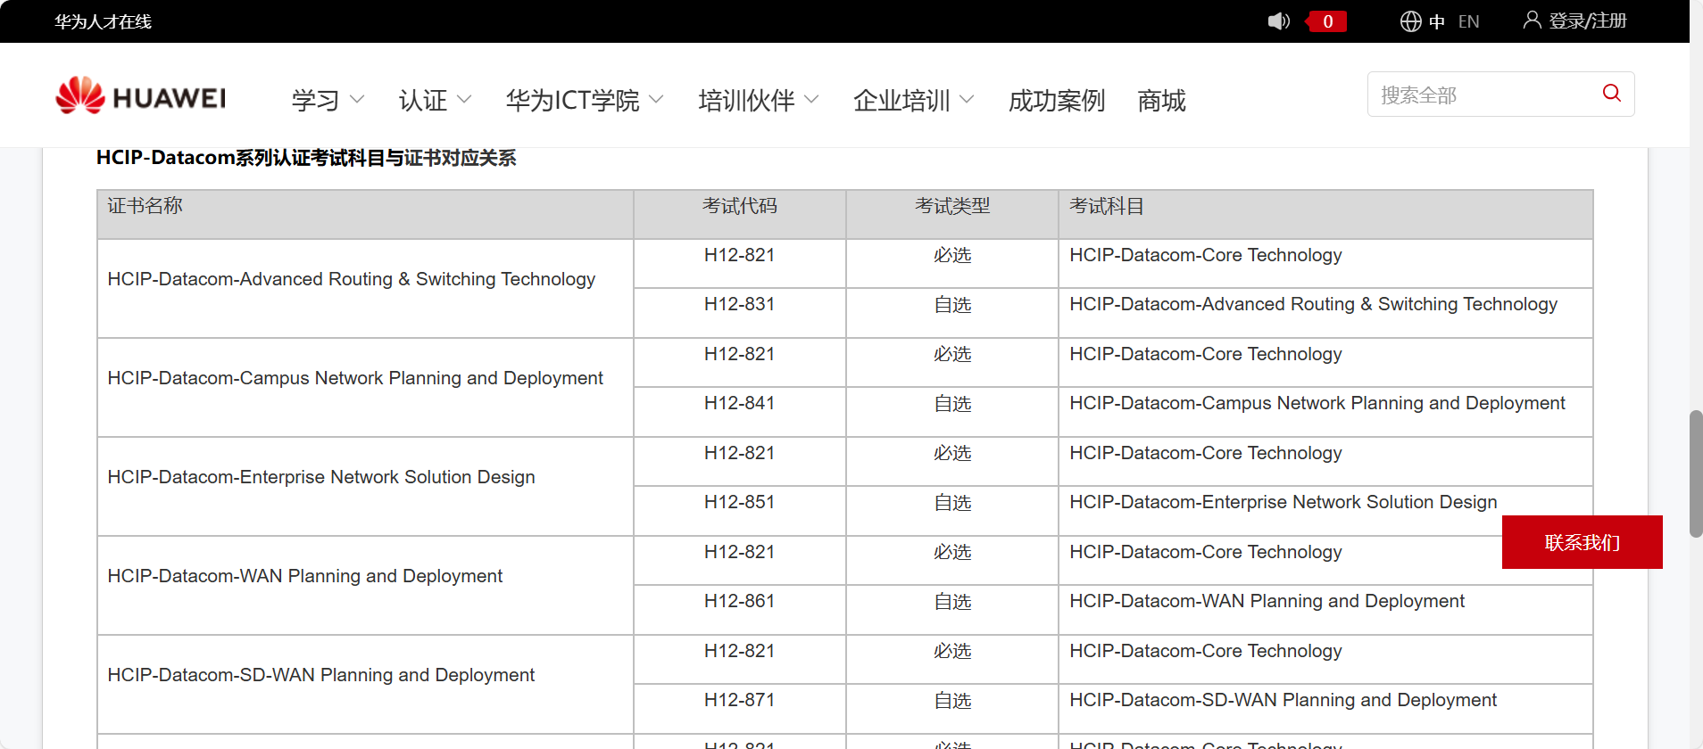Select exam code H12-831
Image resolution: width=1703 pixels, height=749 pixels.
pyautogui.click(x=739, y=304)
